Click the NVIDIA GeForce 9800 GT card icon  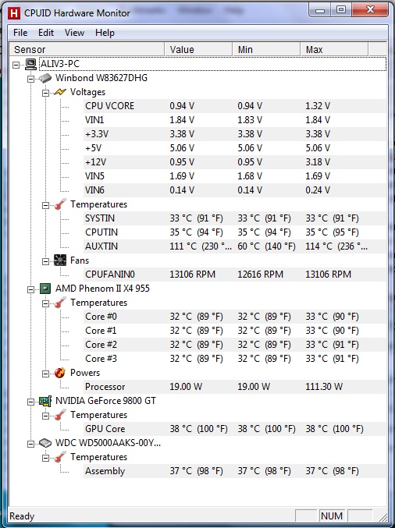(x=45, y=401)
